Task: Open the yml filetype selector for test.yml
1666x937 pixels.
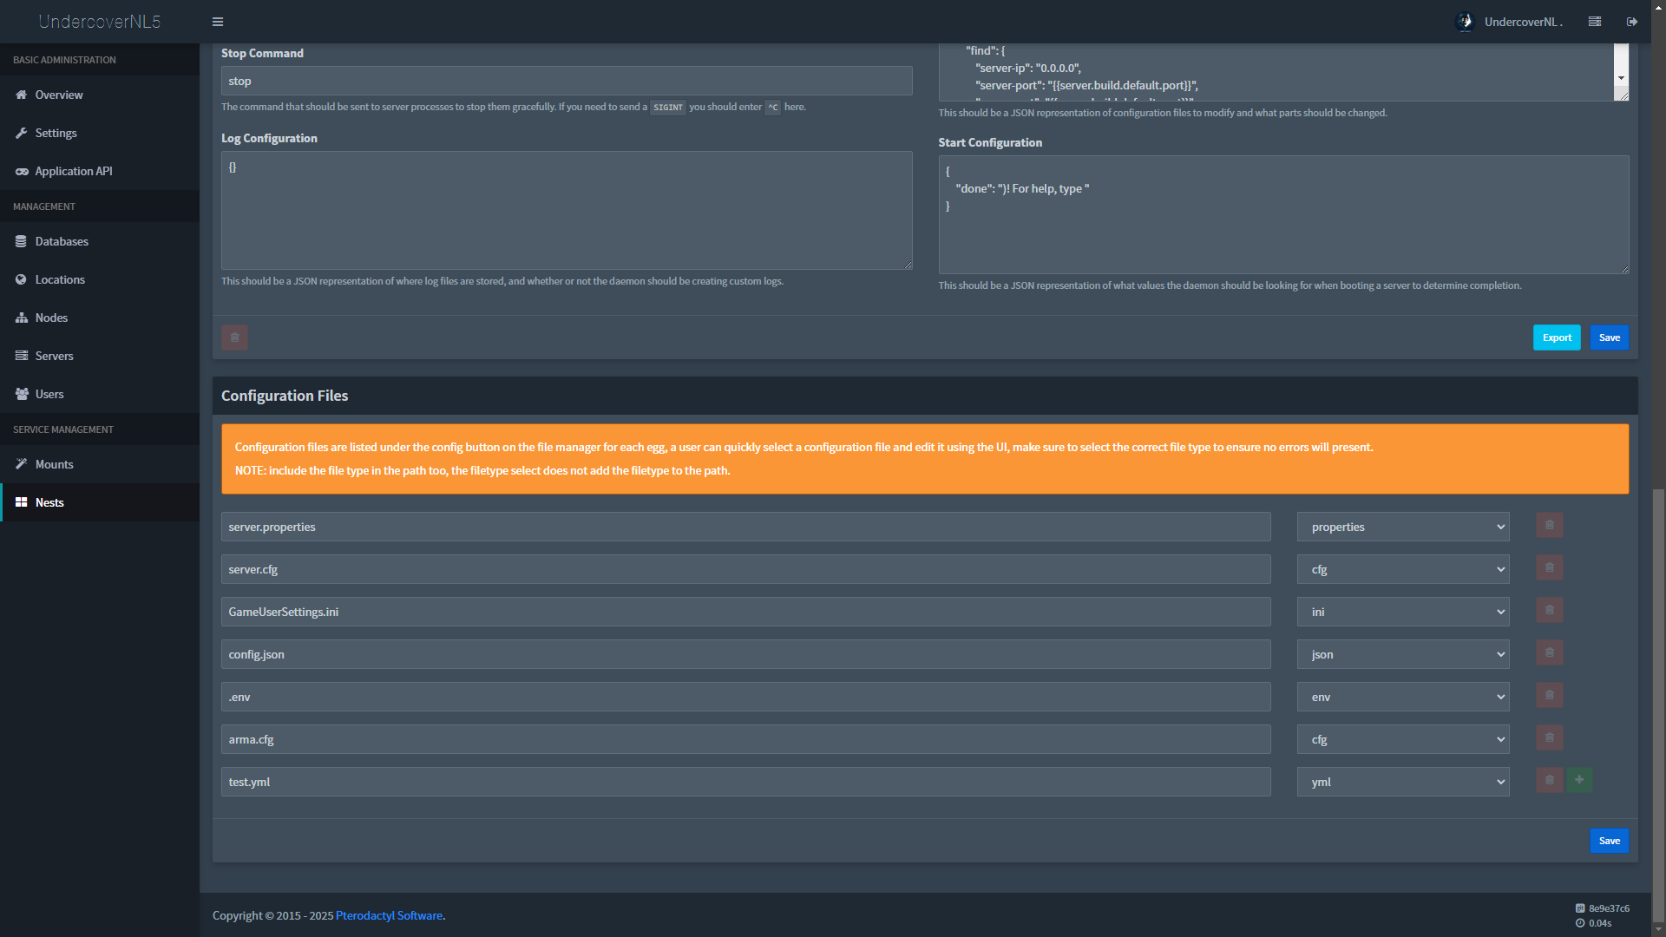Action: (1402, 781)
